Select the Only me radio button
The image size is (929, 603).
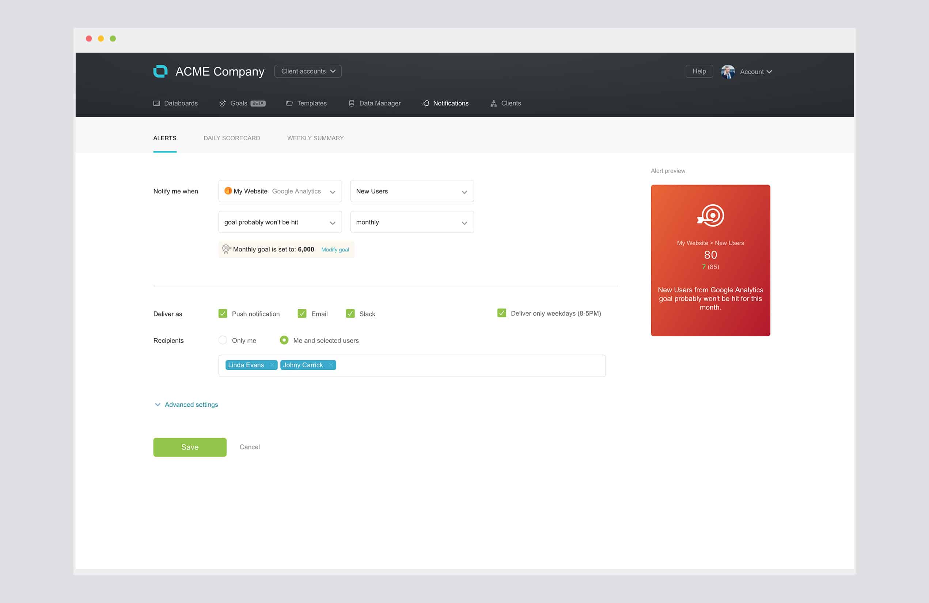pos(223,340)
